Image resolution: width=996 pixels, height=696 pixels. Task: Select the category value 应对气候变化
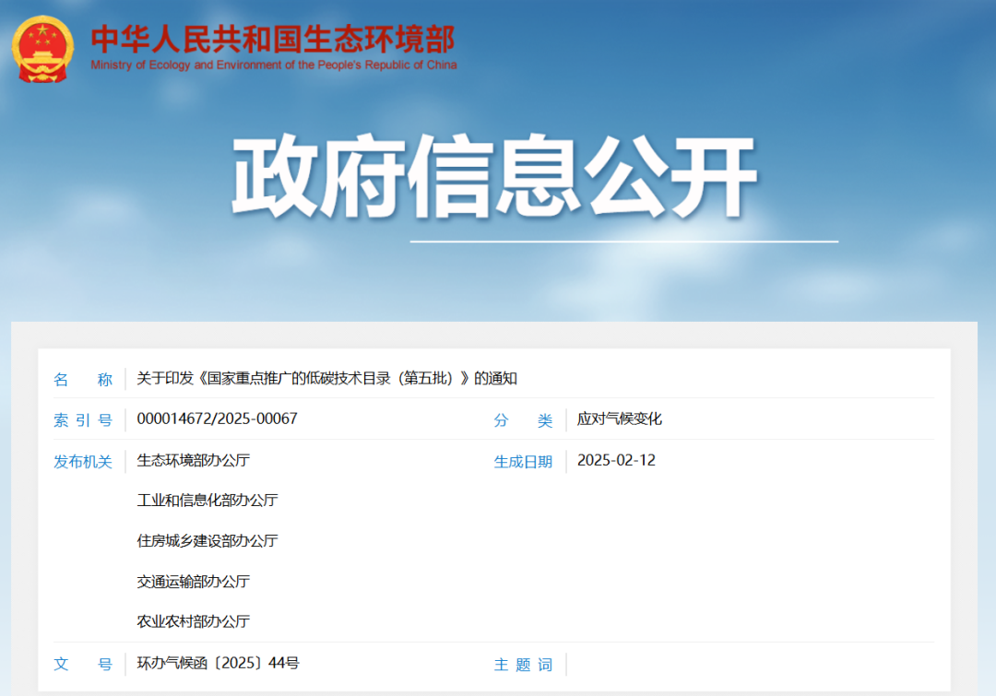(620, 419)
